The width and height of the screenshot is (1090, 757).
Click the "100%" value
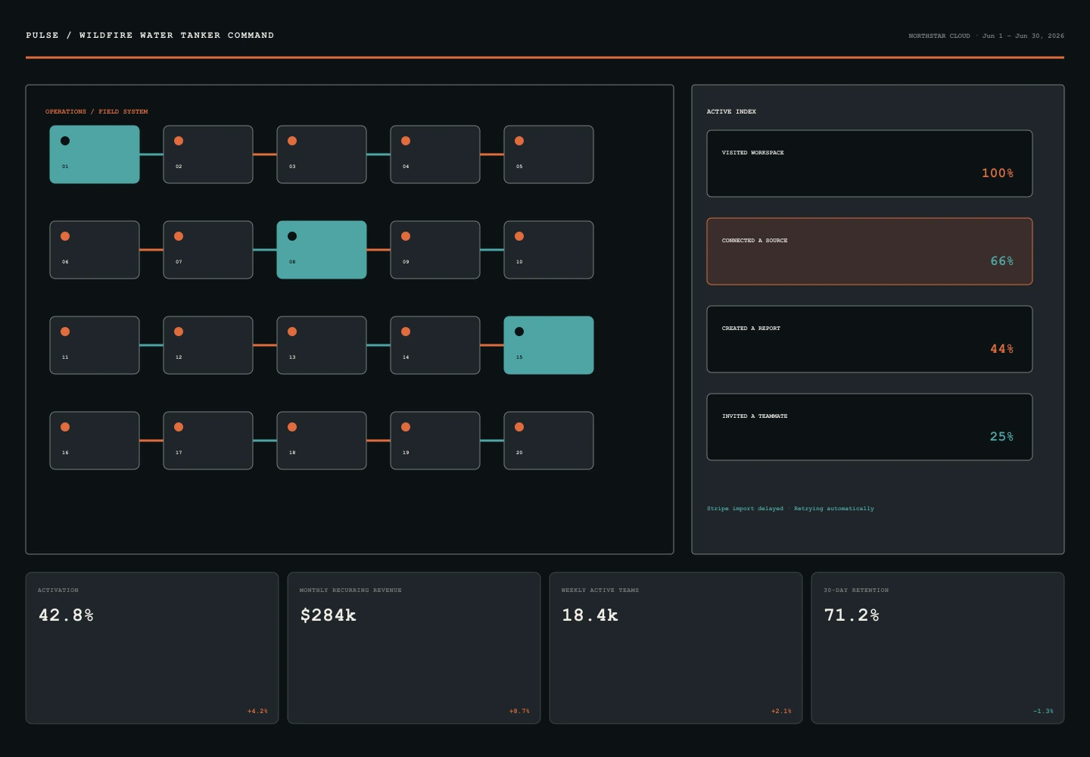point(998,173)
